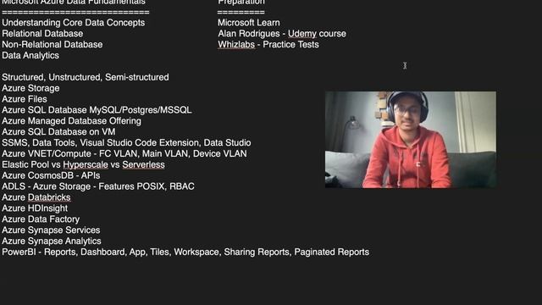542x305 pixels.
Task: Click the 'ADLS - Azure Storage' line
Action: coord(98,186)
